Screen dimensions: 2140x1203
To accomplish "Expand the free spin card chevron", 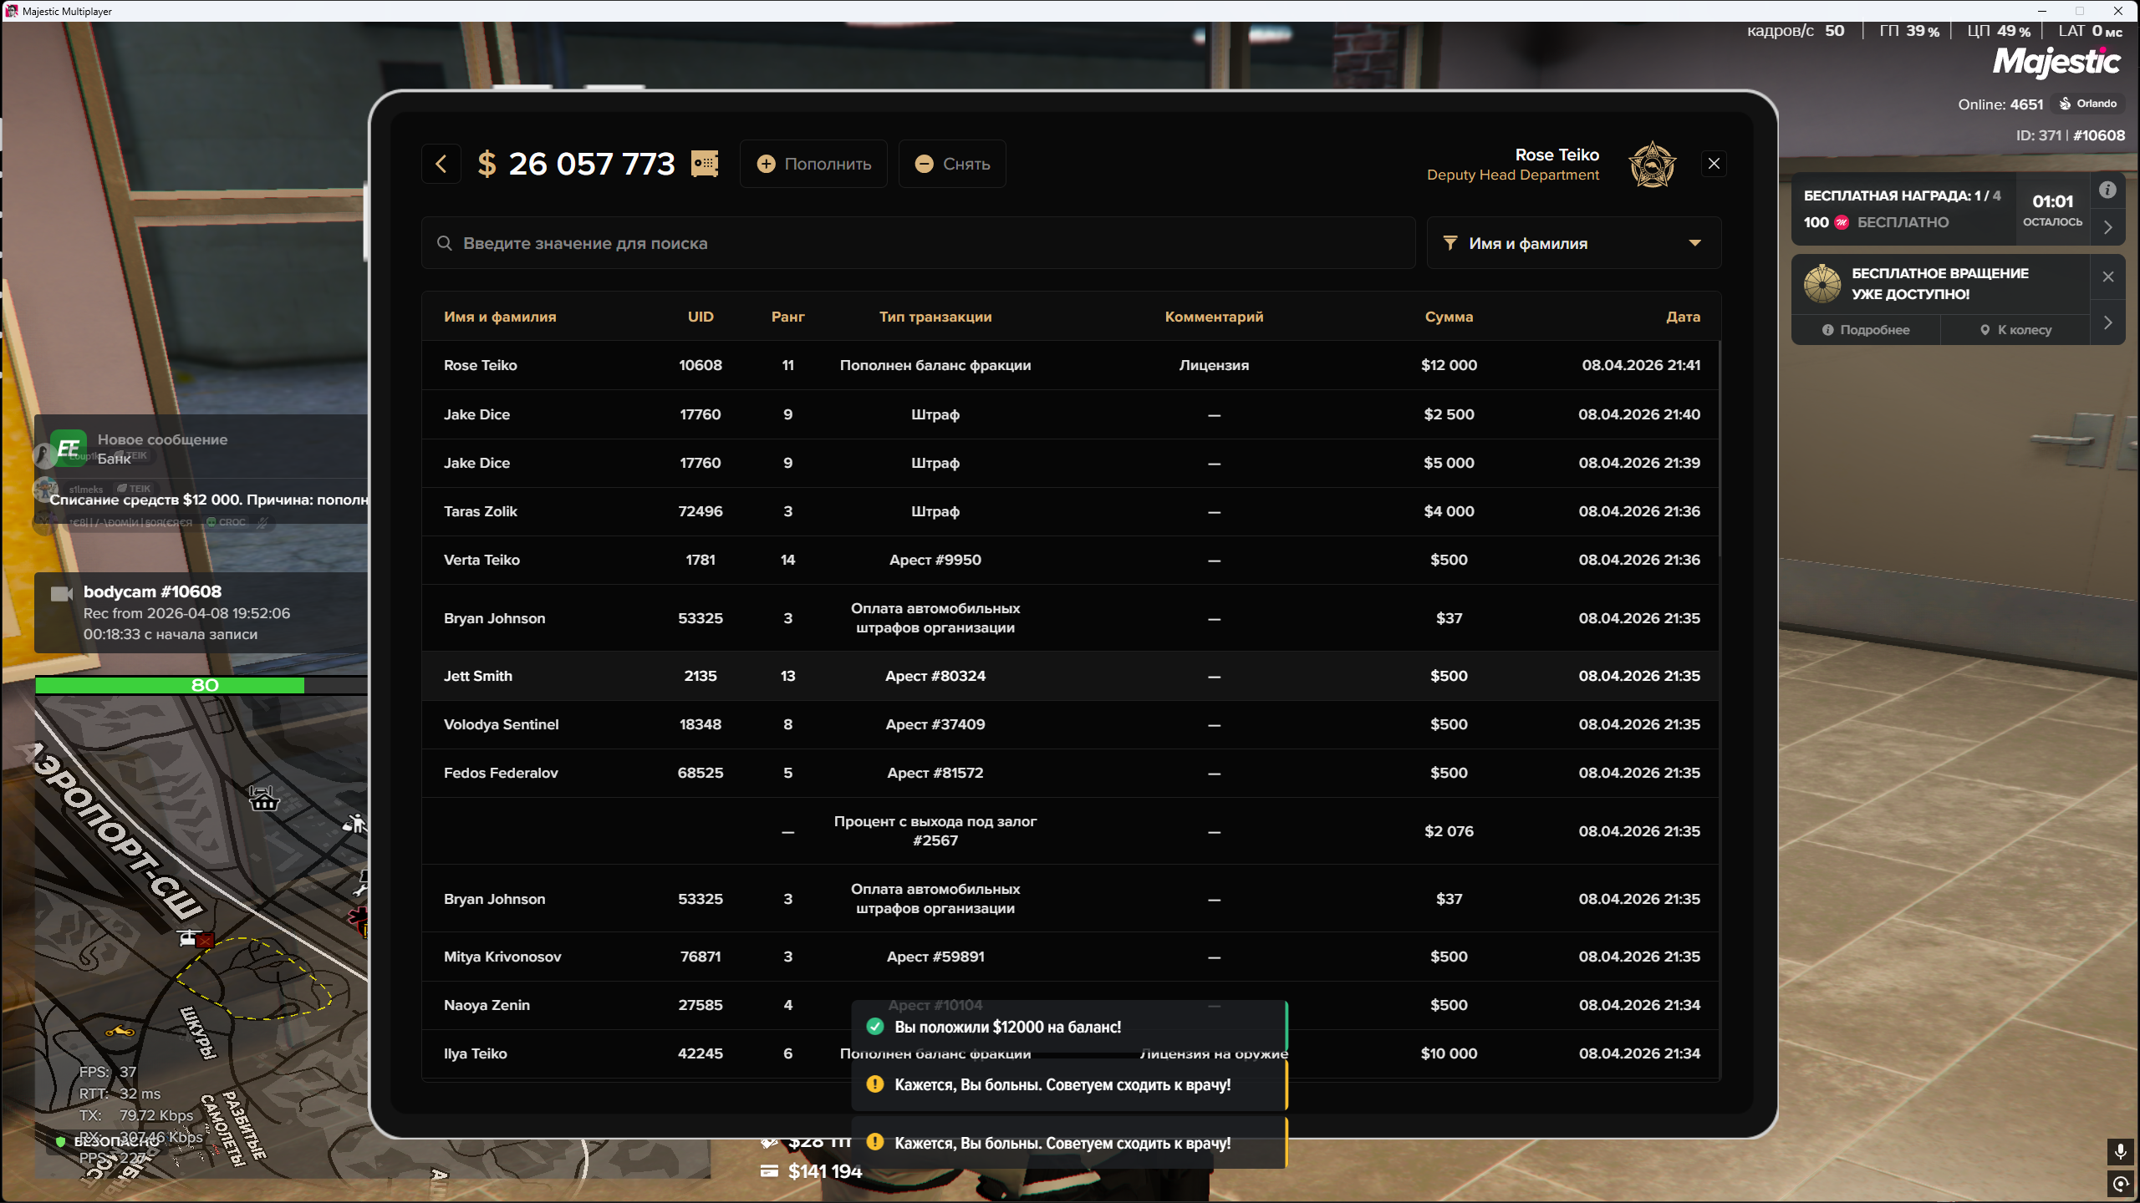I will pos(2107,323).
